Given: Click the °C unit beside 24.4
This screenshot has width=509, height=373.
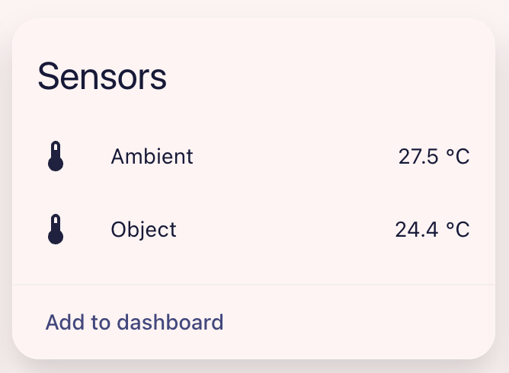Looking at the screenshot, I should point(458,230).
